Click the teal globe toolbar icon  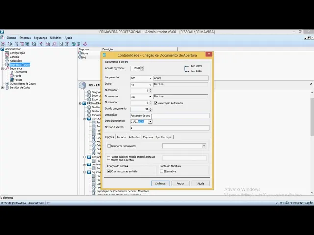point(73,44)
